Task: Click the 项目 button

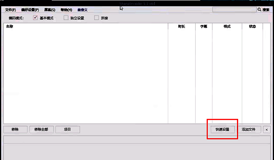Action: point(68,129)
